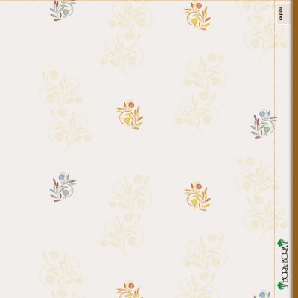298x298 pixels.
Task: Click the brown border strip
Action: 296,149
